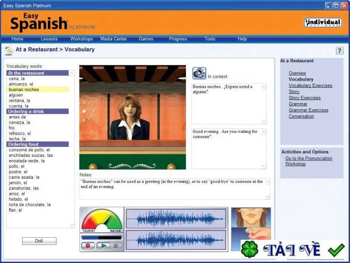Click the red record button
This screenshot has width=350, height=263.
click(88, 246)
